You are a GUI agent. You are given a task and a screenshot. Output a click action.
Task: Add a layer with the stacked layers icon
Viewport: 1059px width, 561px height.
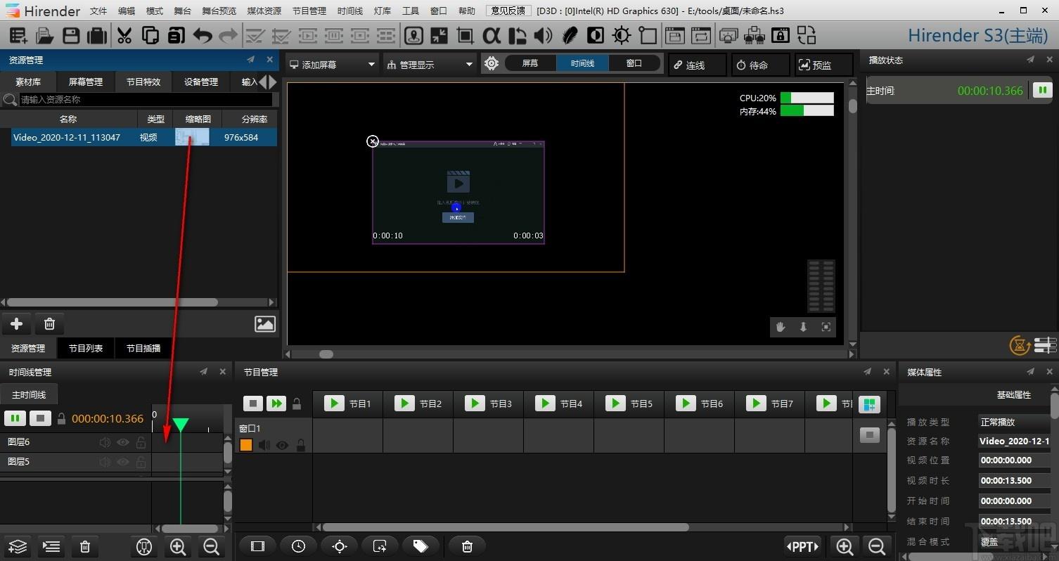(18, 546)
